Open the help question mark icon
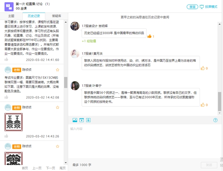This screenshot has width=223, height=171. coord(216,120)
